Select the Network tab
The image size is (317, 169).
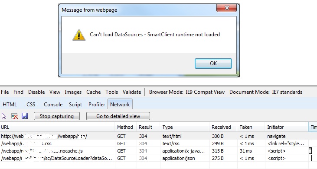[x=120, y=104]
